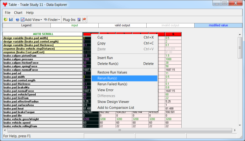
Task: Click the save disk icon
Action: [11, 20]
